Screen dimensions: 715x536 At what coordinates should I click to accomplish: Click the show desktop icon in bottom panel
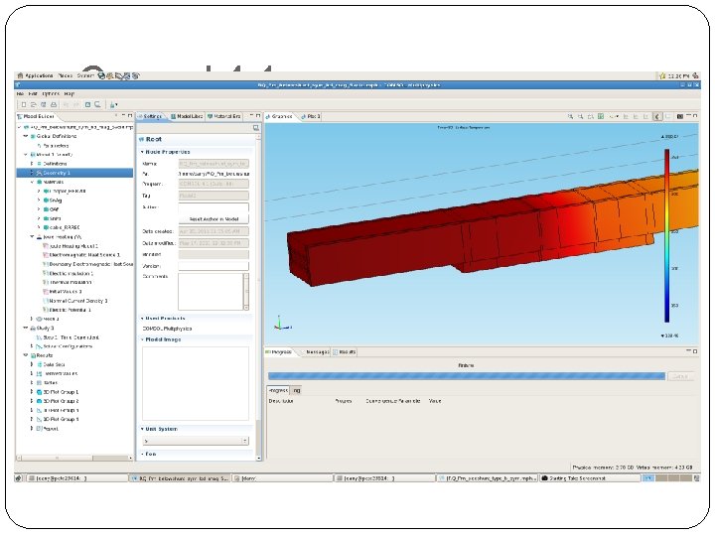point(18,478)
